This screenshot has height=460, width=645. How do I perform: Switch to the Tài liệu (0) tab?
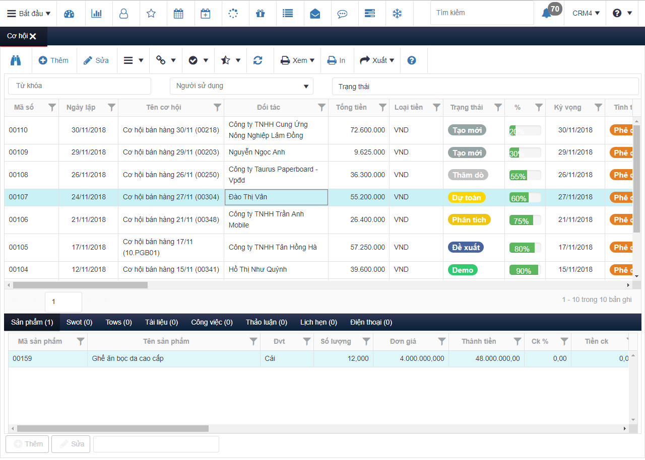coord(162,322)
